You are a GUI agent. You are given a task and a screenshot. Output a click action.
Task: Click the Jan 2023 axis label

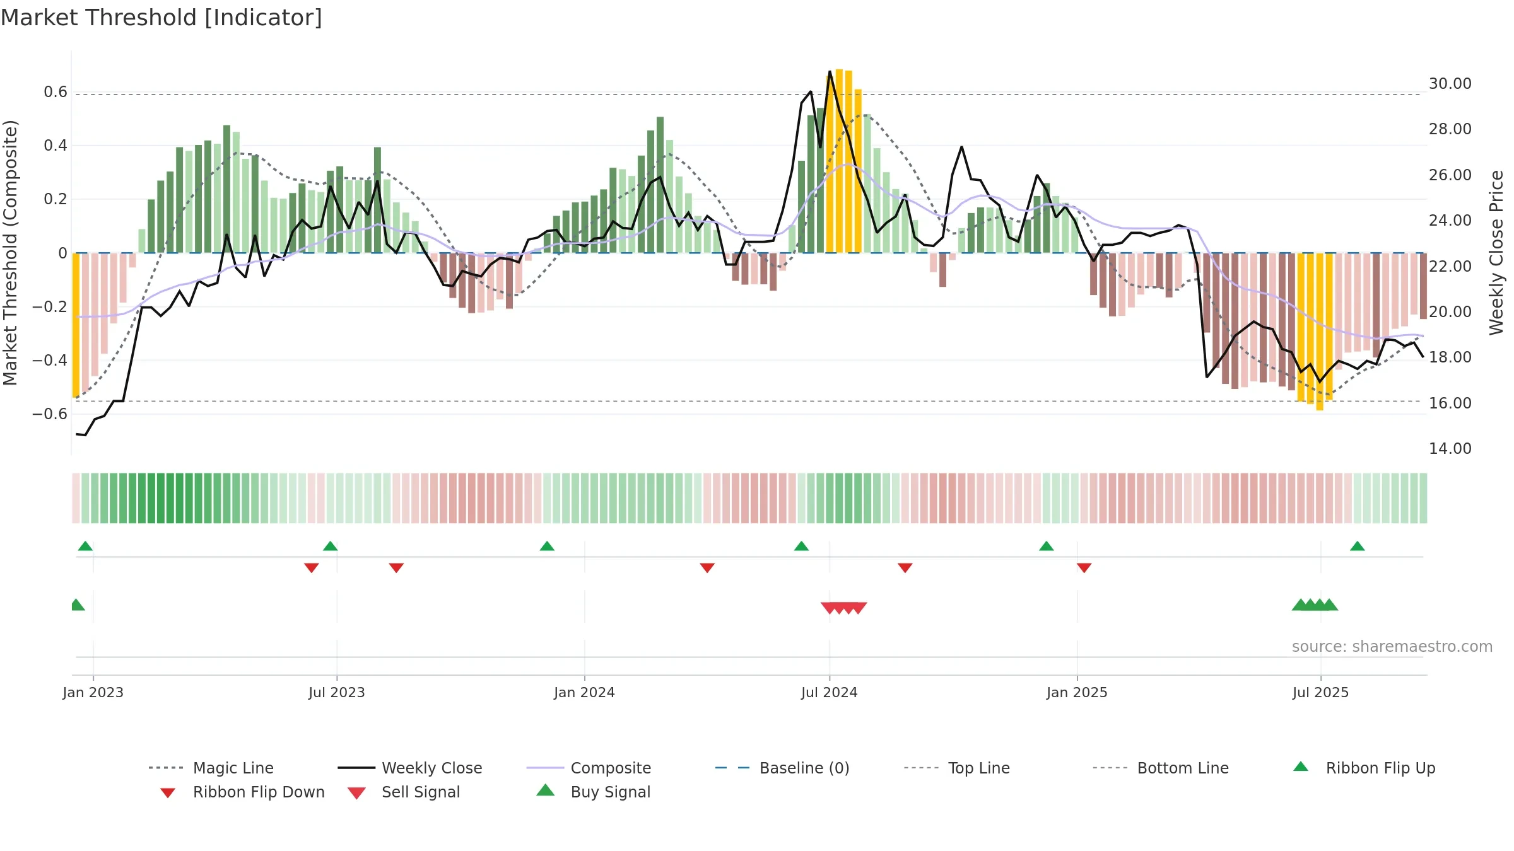[93, 692]
